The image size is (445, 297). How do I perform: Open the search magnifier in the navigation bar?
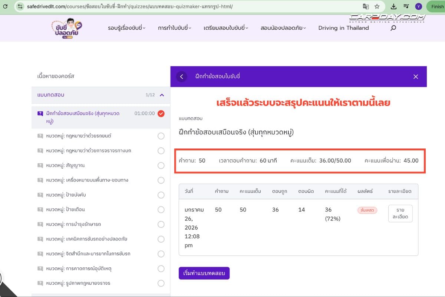(x=393, y=28)
